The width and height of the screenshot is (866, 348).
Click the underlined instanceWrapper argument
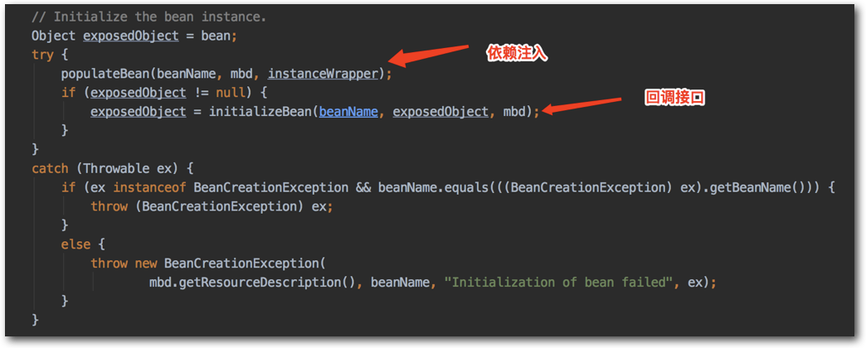pos(324,74)
